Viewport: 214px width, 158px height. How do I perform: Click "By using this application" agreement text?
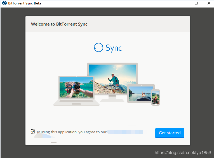(71, 132)
